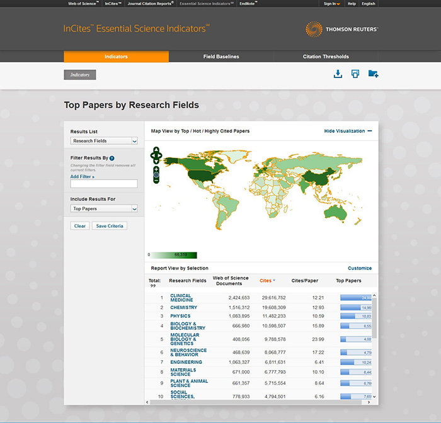Open the CHEMISTRY field link
The height and width of the screenshot is (423, 441).
point(184,307)
